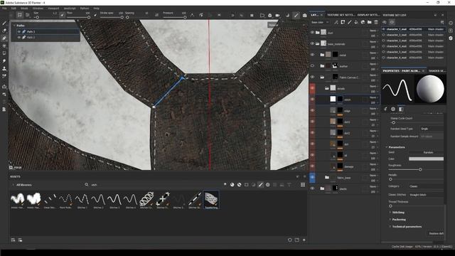This screenshot has height=256, width=455.
Task: Open the brush properties tab icon
Action: [x=385, y=109]
